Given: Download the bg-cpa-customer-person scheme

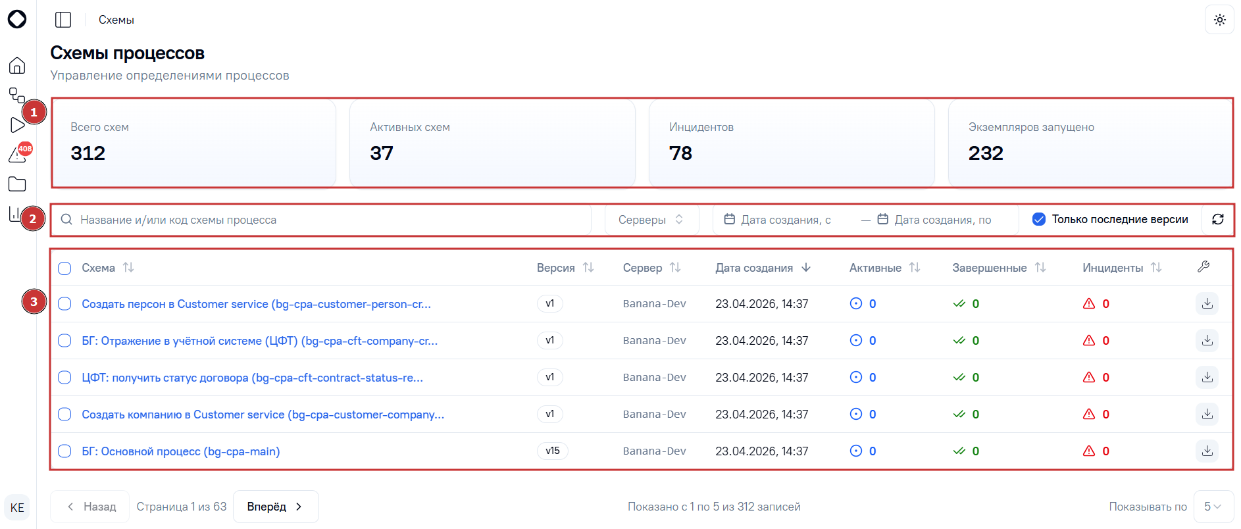Looking at the screenshot, I should tap(1207, 303).
